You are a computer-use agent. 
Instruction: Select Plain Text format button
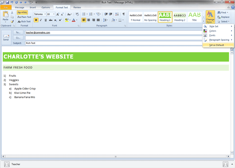24,17
